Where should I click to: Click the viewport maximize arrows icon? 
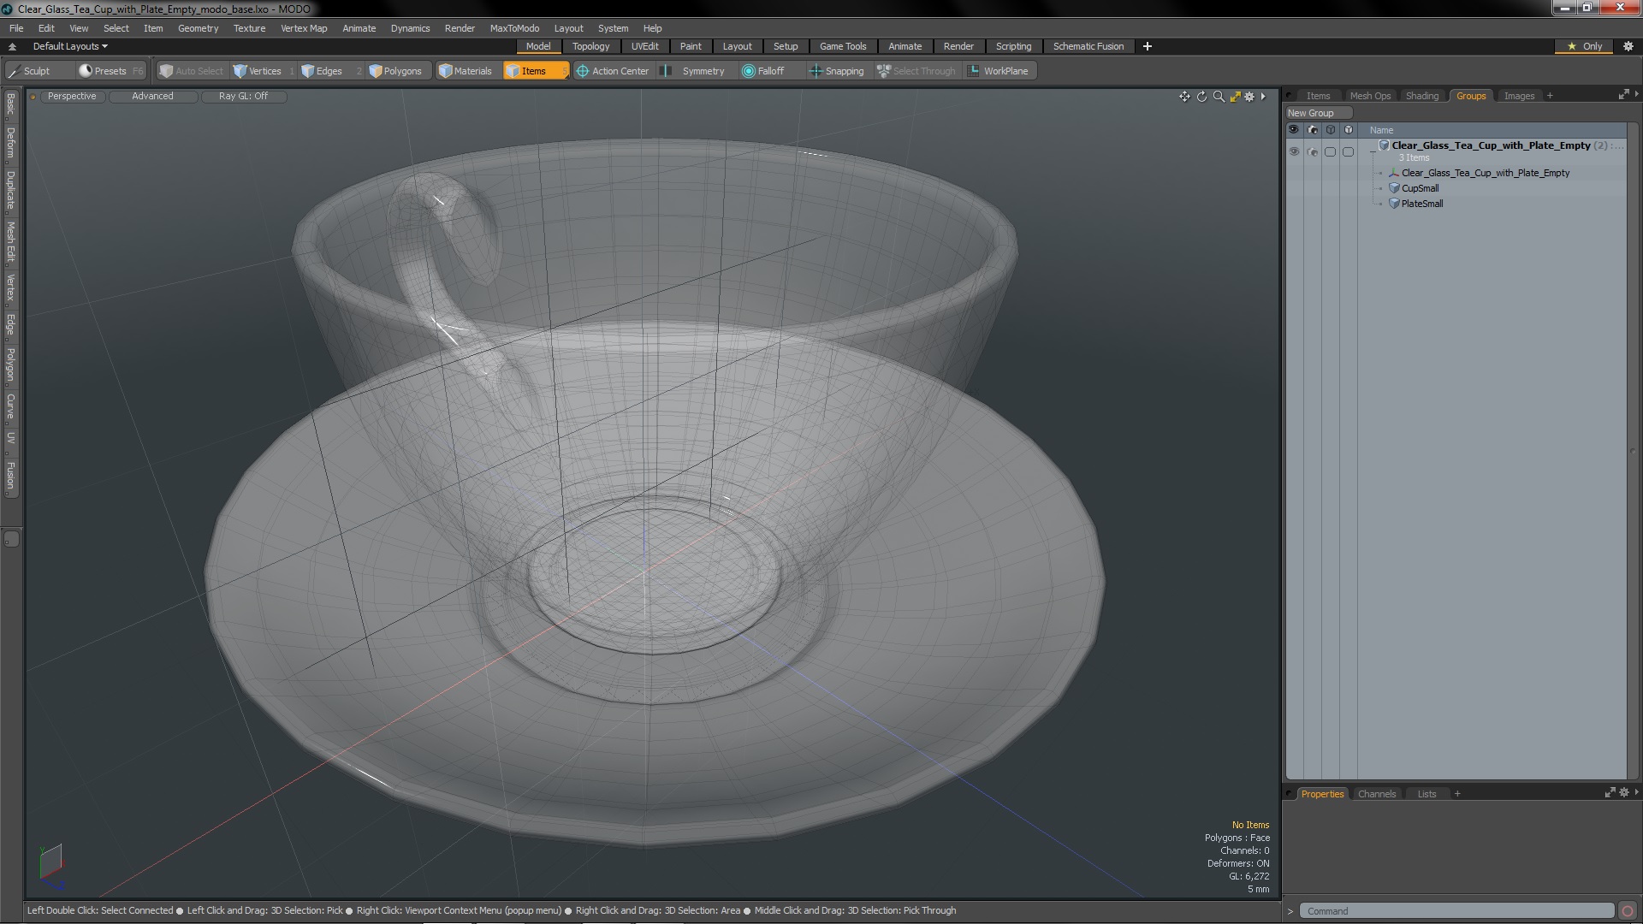[x=1235, y=97]
